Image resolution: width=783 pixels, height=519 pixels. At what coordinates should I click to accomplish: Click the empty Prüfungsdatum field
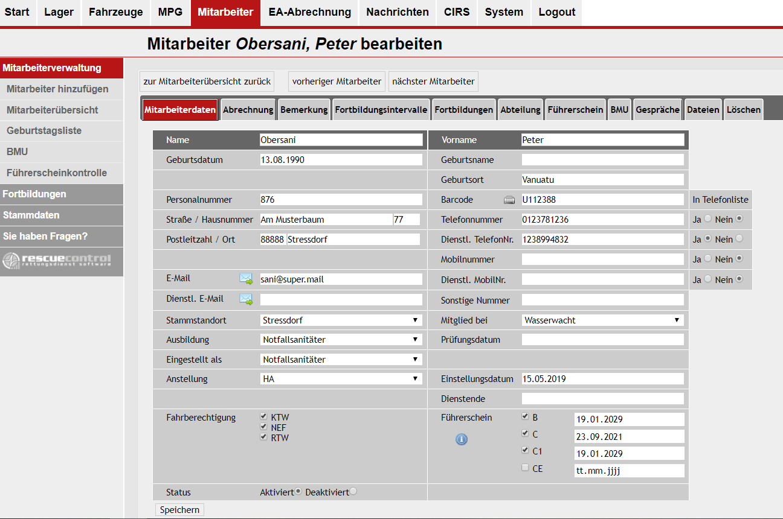pyautogui.click(x=603, y=339)
